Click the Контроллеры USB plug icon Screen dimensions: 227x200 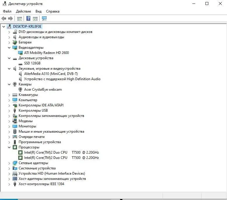pos(15,110)
